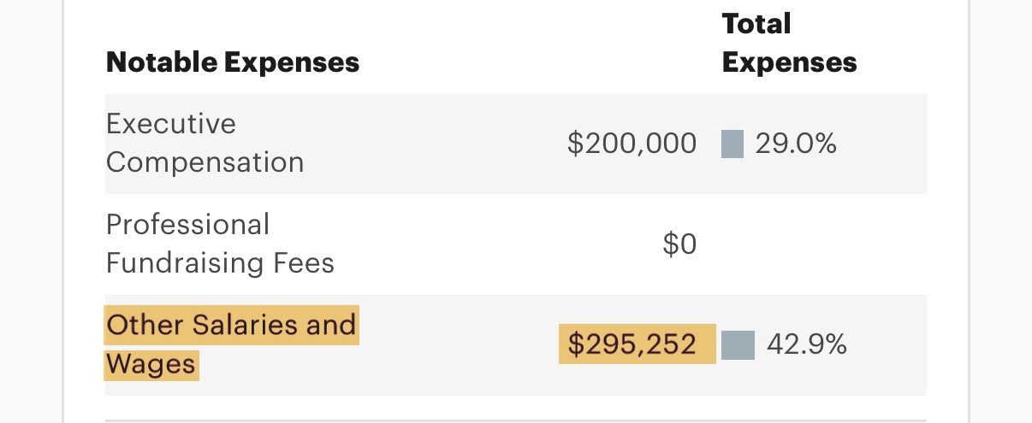Click the Fundraising Fees text line

point(220,263)
